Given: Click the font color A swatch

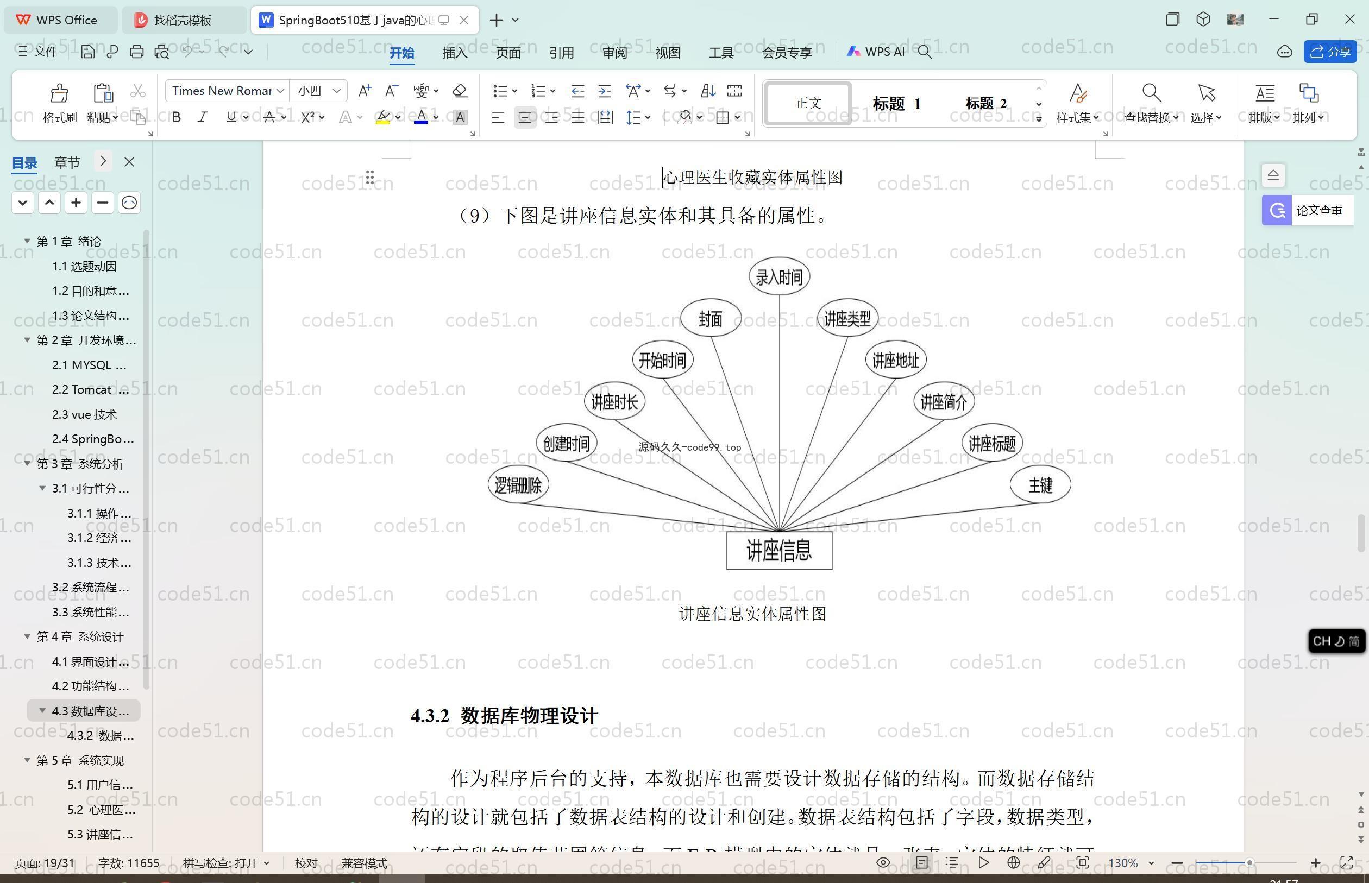Looking at the screenshot, I should click(421, 117).
